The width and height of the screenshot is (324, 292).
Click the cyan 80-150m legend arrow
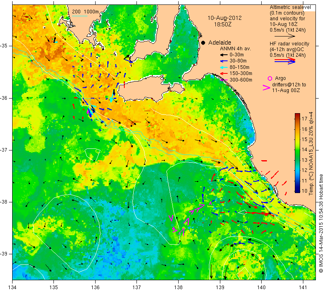click(224, 67)
